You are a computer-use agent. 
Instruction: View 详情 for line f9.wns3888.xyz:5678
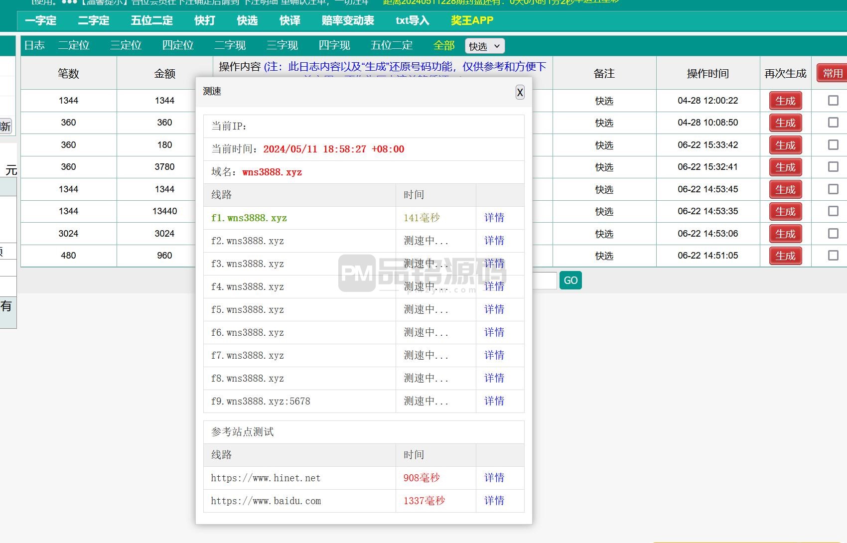(x=494, y=401)
